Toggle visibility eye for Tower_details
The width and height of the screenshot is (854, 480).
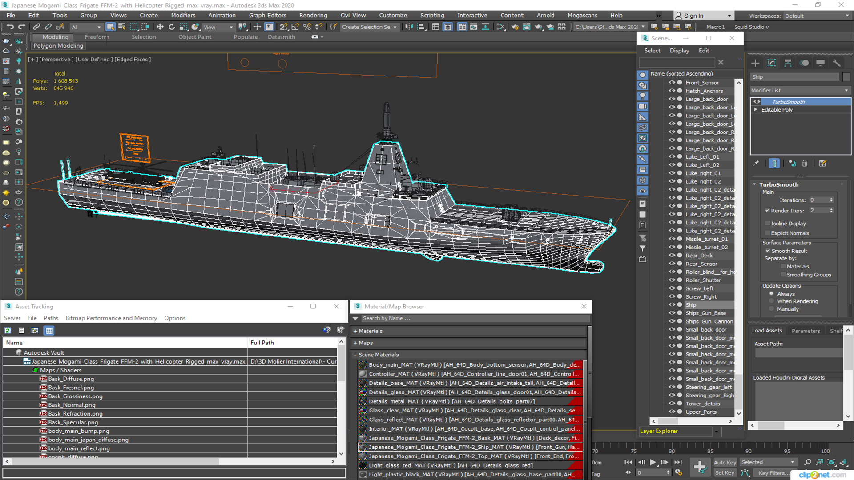[672, 404]
